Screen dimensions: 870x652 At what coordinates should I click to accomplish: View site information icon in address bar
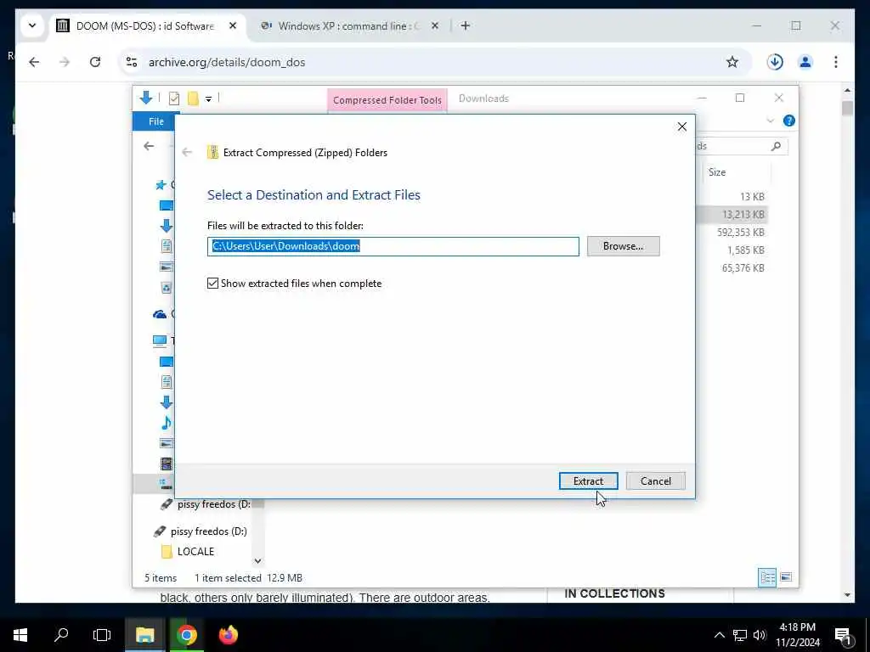(x=132, y=62)
